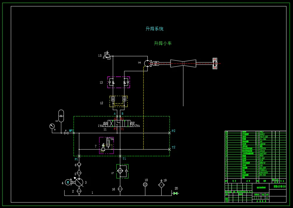
Task: Select the A10VSO71 entry in parts list
Action: click(264, 172)
